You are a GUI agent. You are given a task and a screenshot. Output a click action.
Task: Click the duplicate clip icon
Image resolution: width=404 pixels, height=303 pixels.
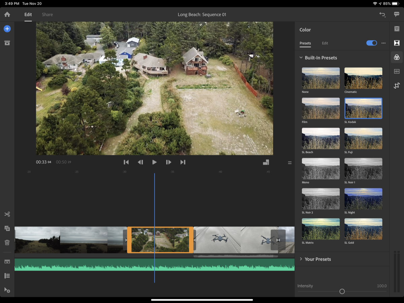(x=7, y=228)
